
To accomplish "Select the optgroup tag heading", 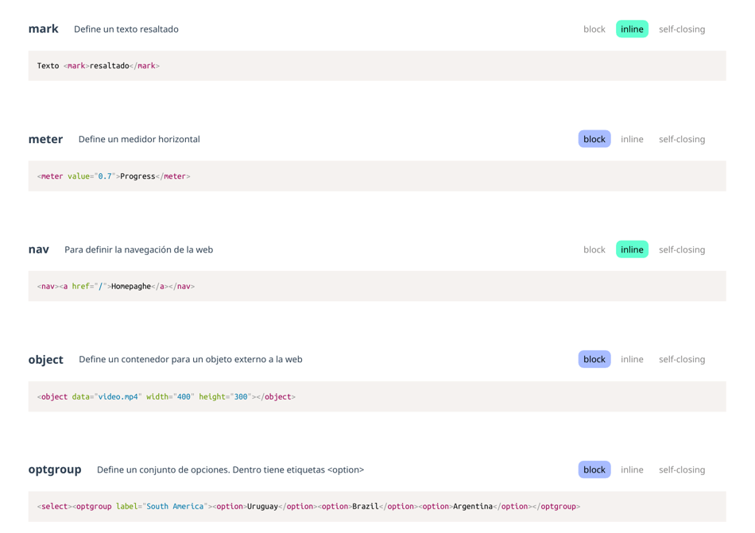I will 54,469.
